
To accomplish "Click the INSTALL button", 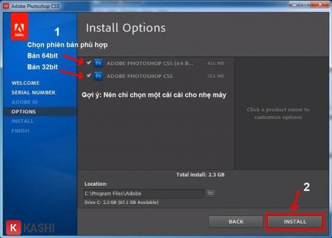I will click(295, 222).
